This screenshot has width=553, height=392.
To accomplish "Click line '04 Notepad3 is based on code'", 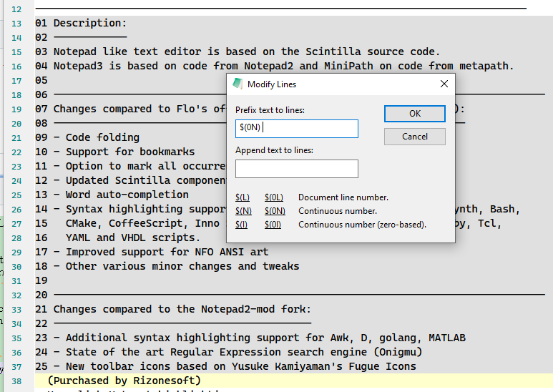I will click(275, 66).
